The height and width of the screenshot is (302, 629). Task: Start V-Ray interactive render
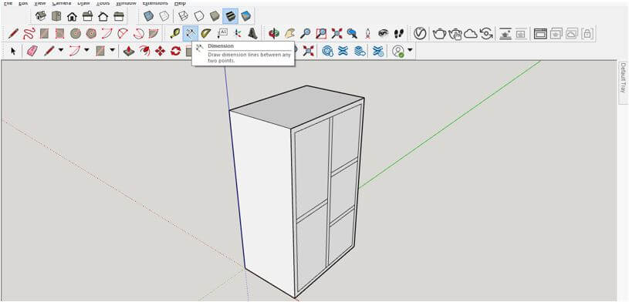click(455, 34)
